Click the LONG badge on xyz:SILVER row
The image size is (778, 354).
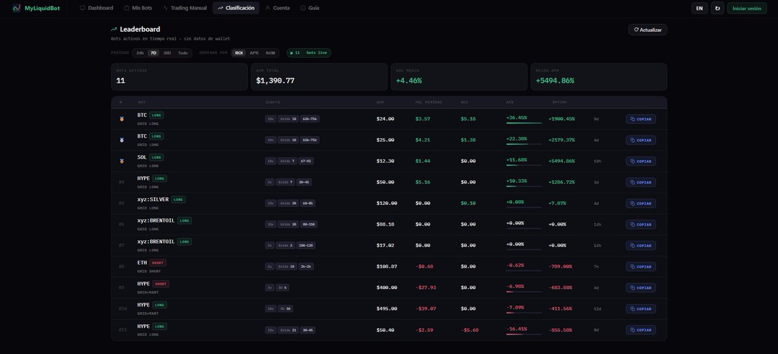178,200
